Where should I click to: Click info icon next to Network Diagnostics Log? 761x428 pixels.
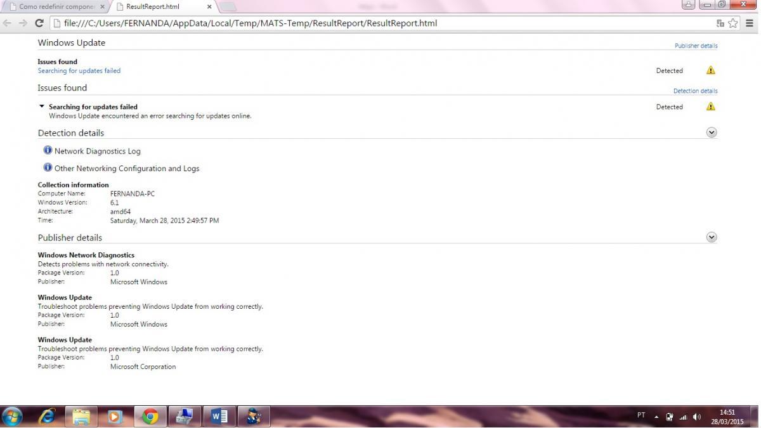coord(48,150)
